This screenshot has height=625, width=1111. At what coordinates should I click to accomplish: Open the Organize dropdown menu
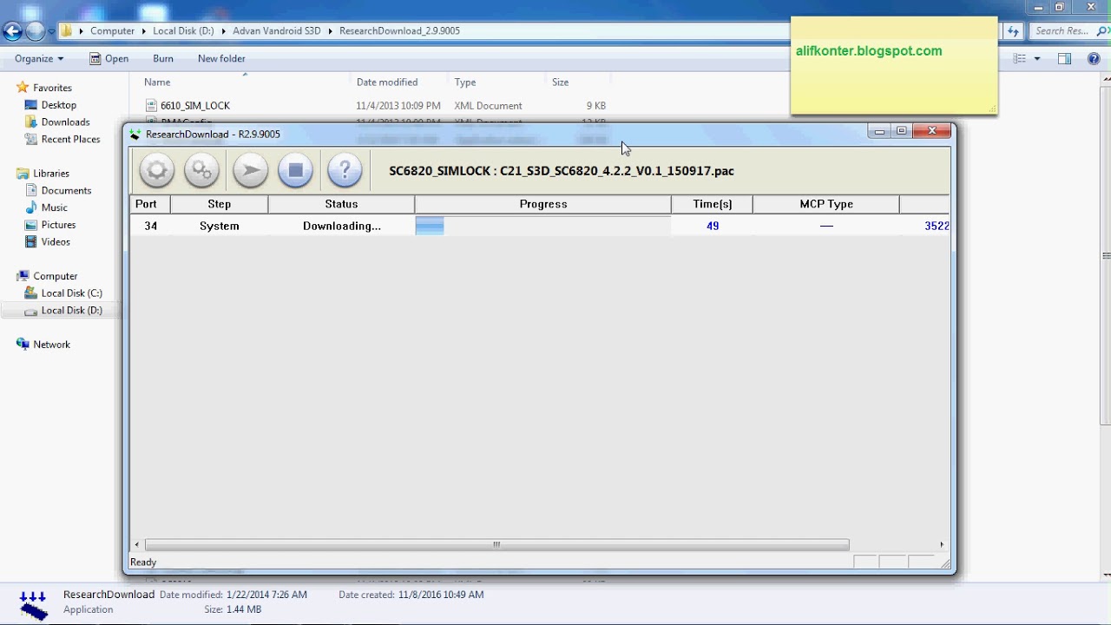(39, 59)
